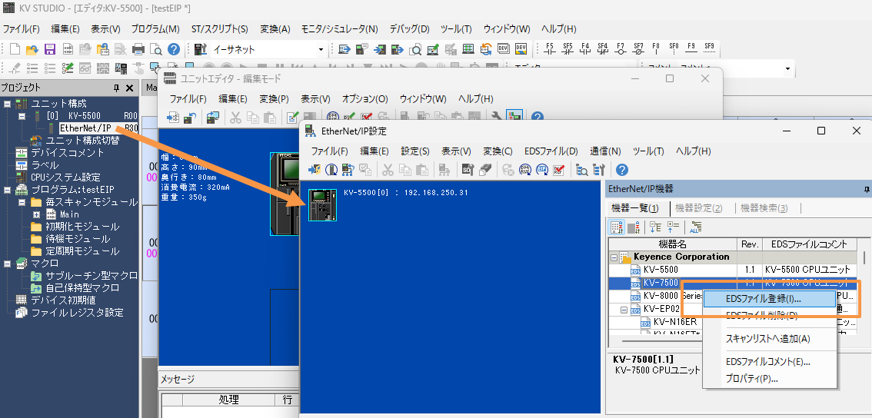
Task: Open the EDSファイル(D) menu
Action: point(551,151)
